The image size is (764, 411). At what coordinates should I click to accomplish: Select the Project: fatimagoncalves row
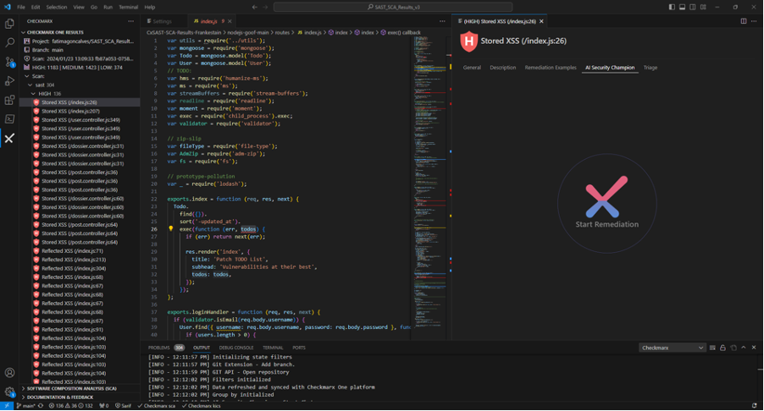point(79,41)
